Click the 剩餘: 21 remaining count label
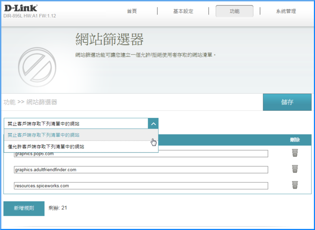The height and width of the screenshot is (230, 315). tap(58, 208)
